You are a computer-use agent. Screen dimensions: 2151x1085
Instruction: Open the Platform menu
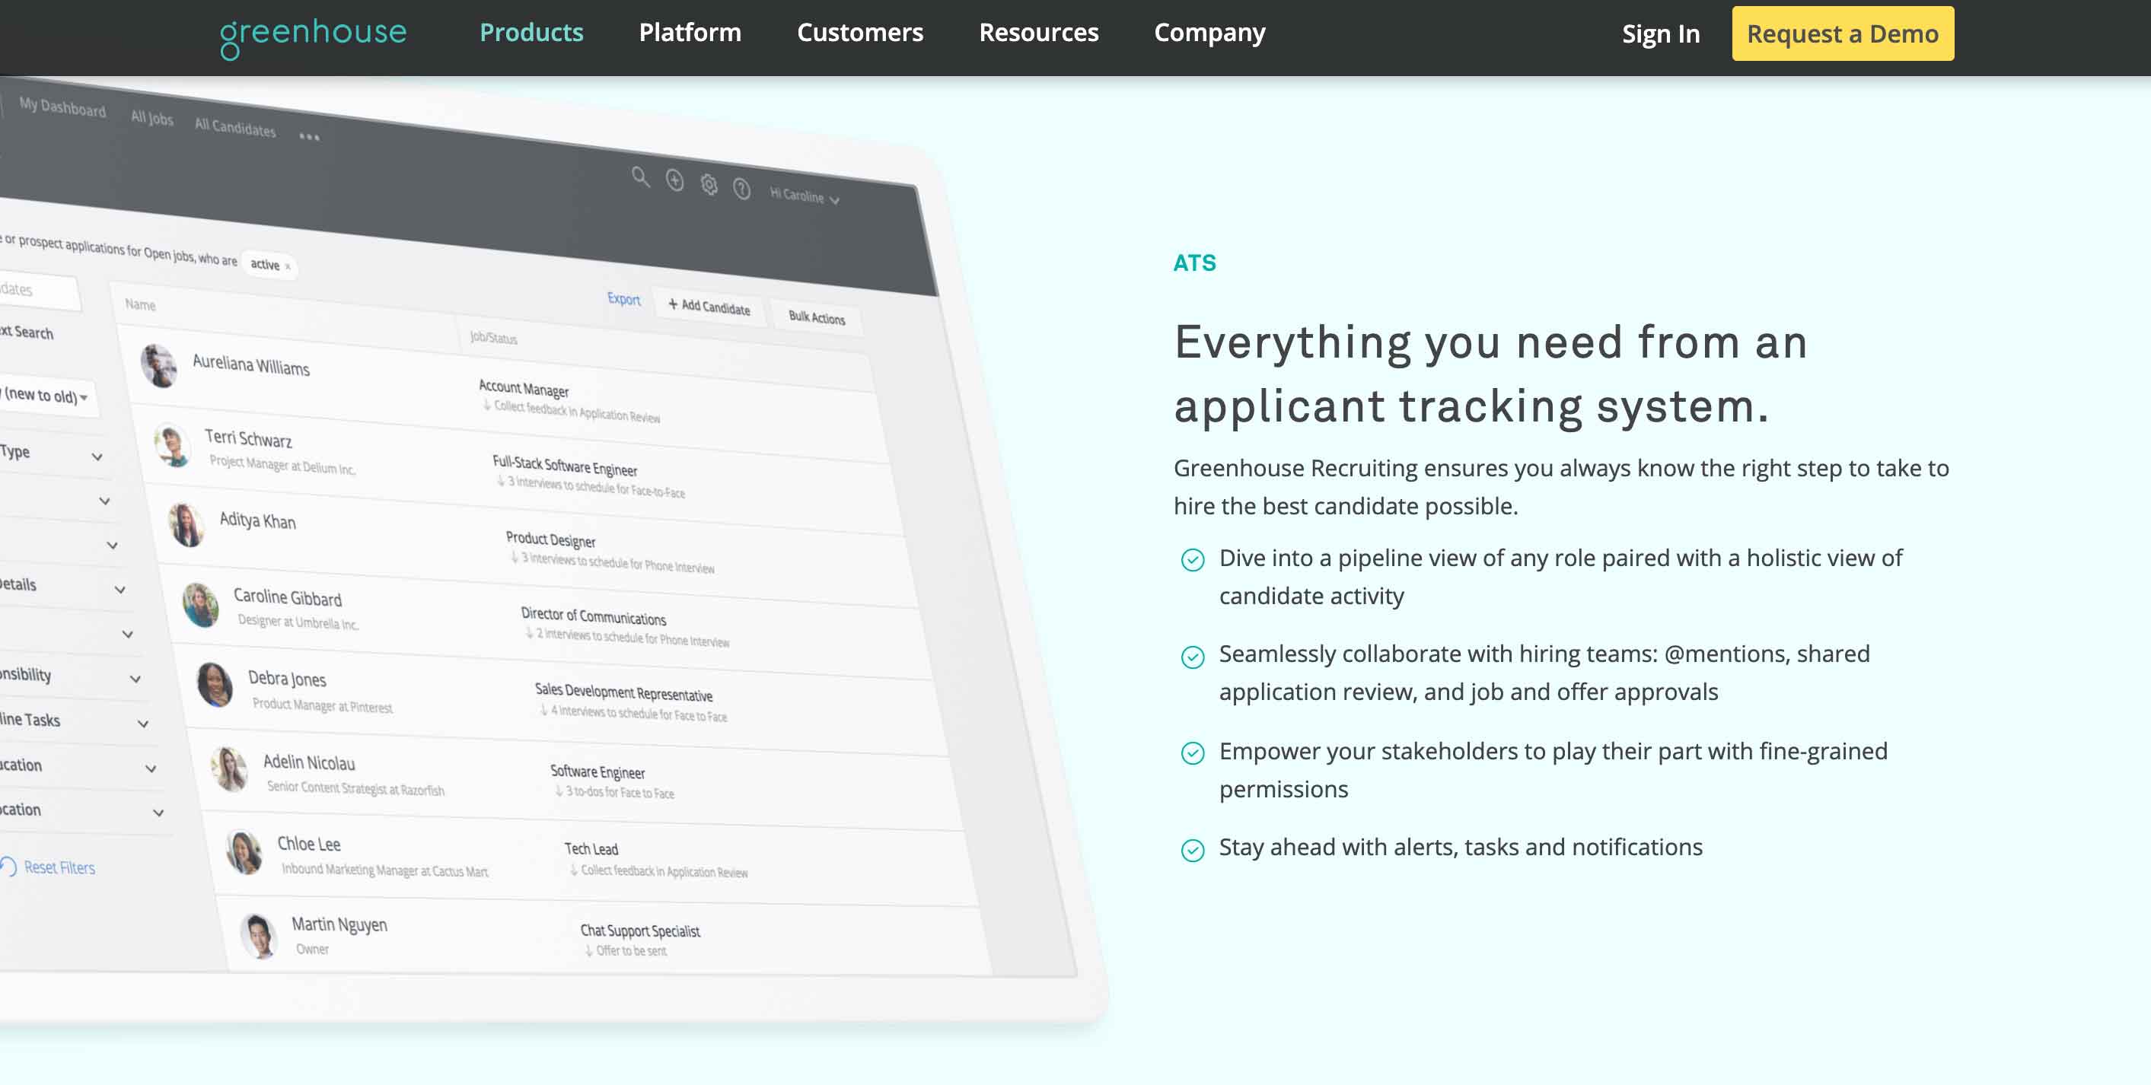click(x=690, y=33)
